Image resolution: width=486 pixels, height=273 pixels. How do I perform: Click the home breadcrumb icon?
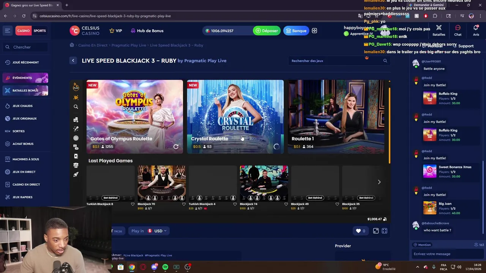point(72,45)
